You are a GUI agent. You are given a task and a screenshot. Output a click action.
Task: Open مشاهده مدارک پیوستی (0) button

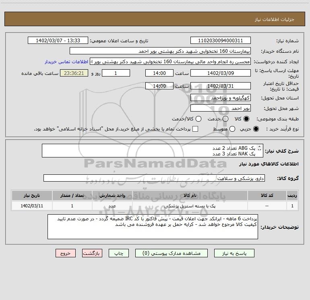172,253
